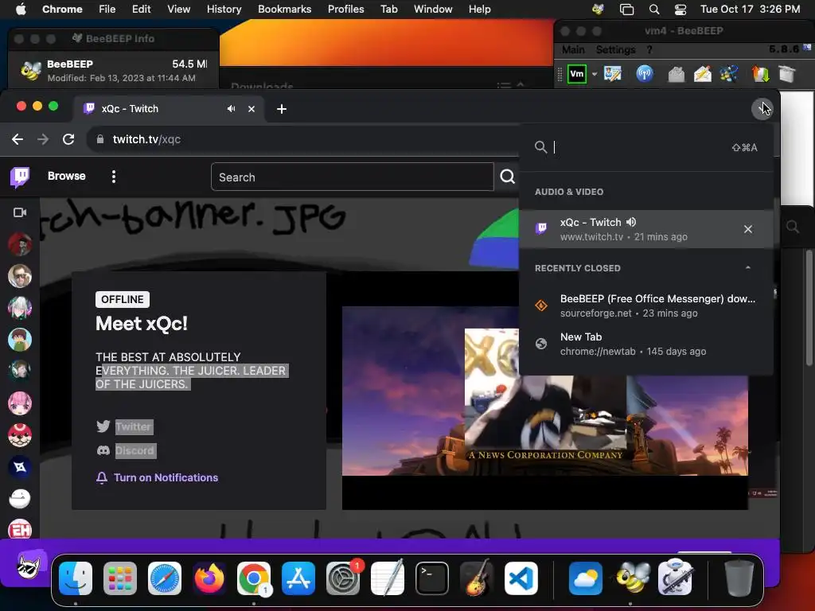
Task: Close xQc tab from tab search list
Action: point(748,229)
